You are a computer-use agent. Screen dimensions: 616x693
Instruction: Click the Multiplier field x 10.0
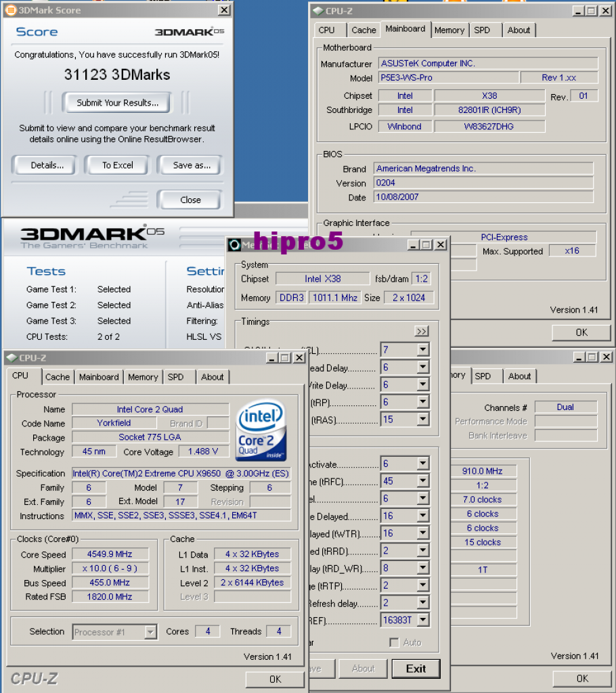[110, 568]
